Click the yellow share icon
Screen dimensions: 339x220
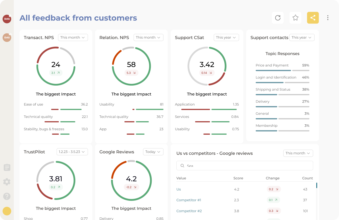(313, 18)
